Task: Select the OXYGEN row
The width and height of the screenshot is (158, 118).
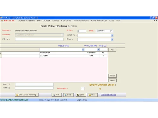Action: click(x=54, y=56)
